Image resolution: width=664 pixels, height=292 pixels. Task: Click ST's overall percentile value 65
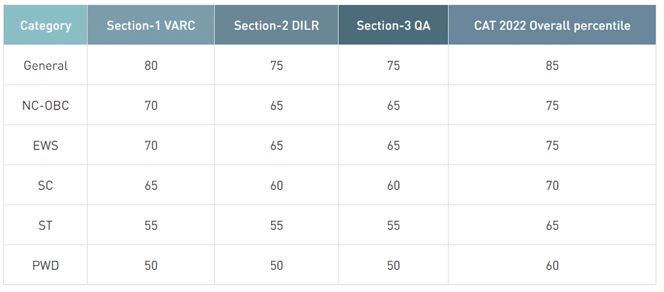coord(552,225)
